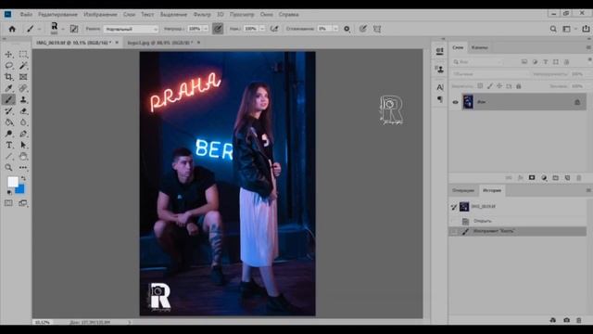Toggle lock transparent pixels in Layers
The height and width of the screenshot is (334, 593).
pyautogui.click(x=480, y=86)
